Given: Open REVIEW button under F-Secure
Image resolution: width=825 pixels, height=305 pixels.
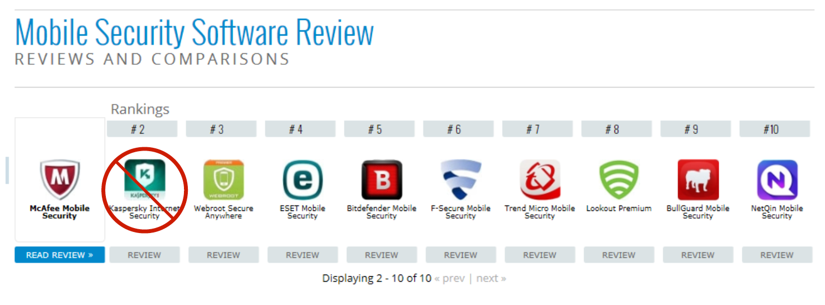Looking at the screenshot, I should coord(461,255).
